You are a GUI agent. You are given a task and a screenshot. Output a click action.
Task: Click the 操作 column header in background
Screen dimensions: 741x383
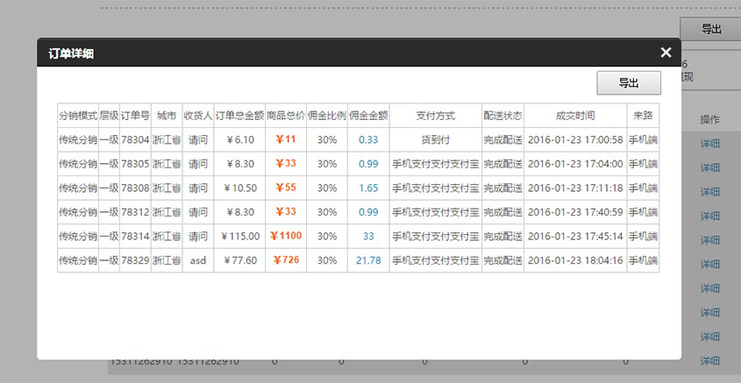(709, 119)
